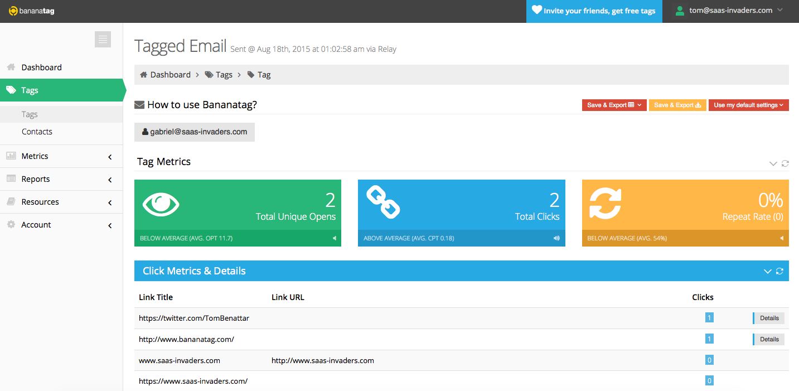The width and height of the screenshot is (799, 391).
Task: Click the Total Clicks blue card
Action: tap(462, 213)
